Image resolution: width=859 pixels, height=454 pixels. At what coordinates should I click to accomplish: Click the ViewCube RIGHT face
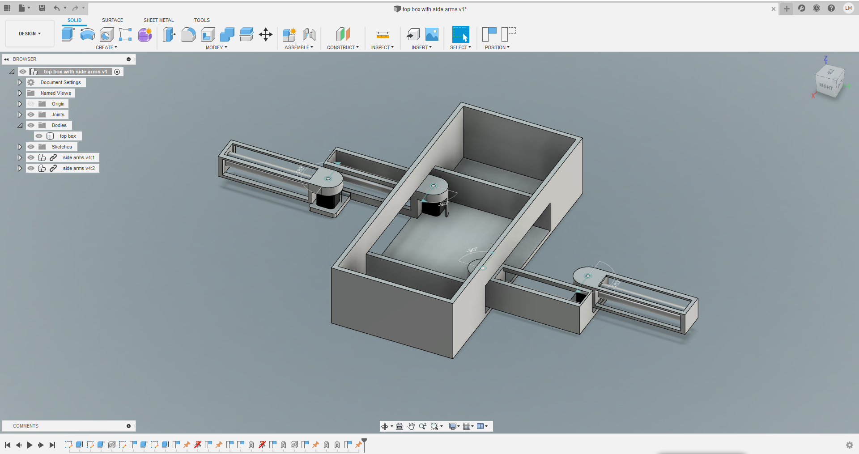click(x=826, y=86)
